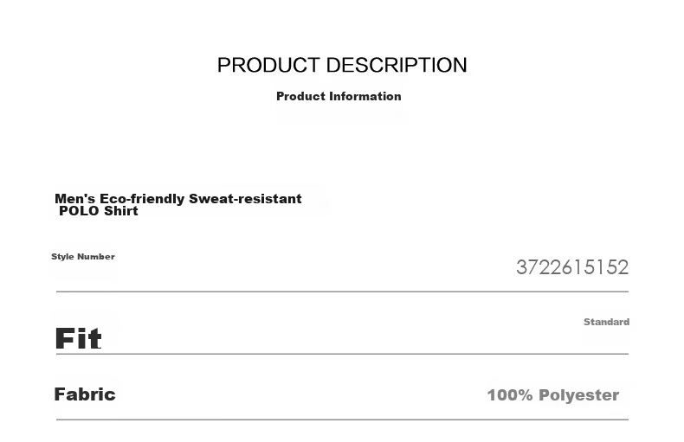The image size is (684, 442).
Task: Select the Style Number label
Action: [x=83, y=256]
